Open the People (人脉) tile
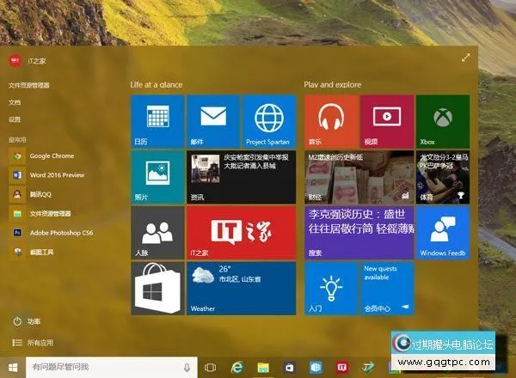 pyautogui.click(x=157, y=232)
